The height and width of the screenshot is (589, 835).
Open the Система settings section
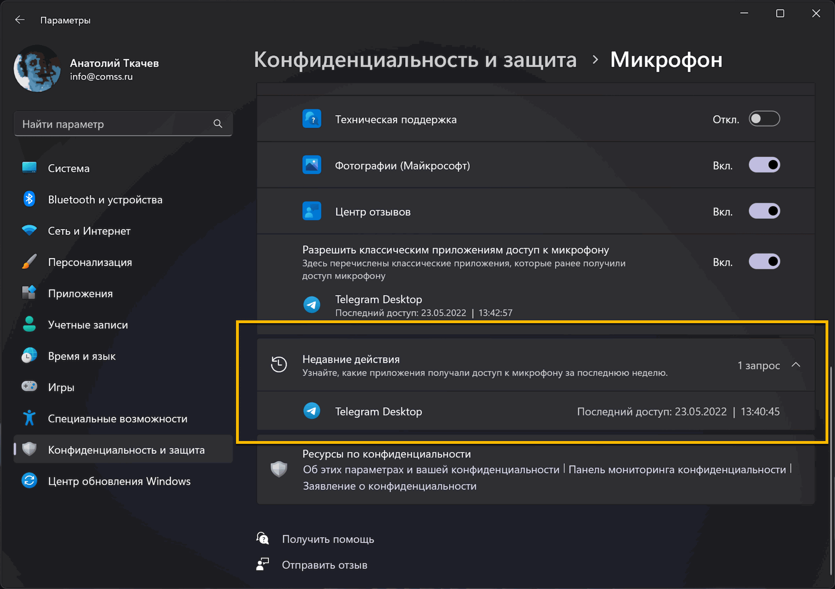coord(68,168)
